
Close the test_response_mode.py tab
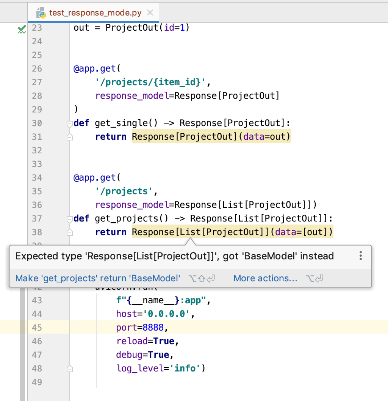click(150, 12)
